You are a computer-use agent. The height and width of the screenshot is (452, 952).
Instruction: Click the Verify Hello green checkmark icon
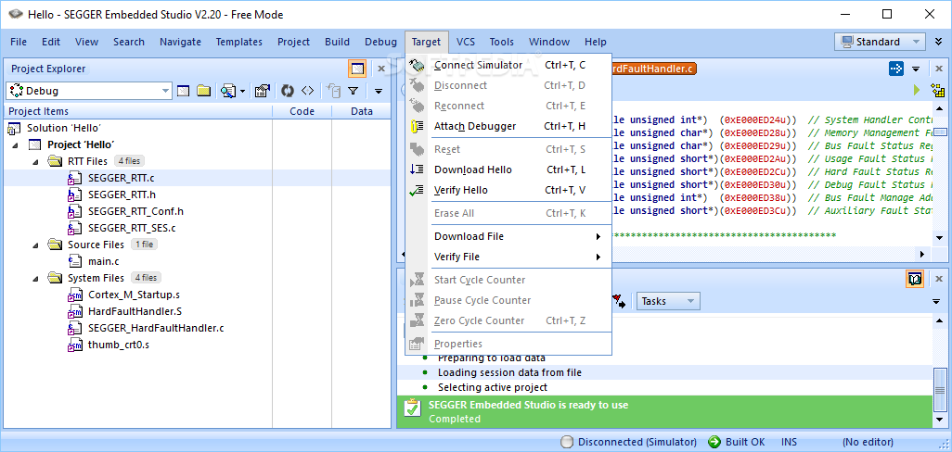point(418,190)
